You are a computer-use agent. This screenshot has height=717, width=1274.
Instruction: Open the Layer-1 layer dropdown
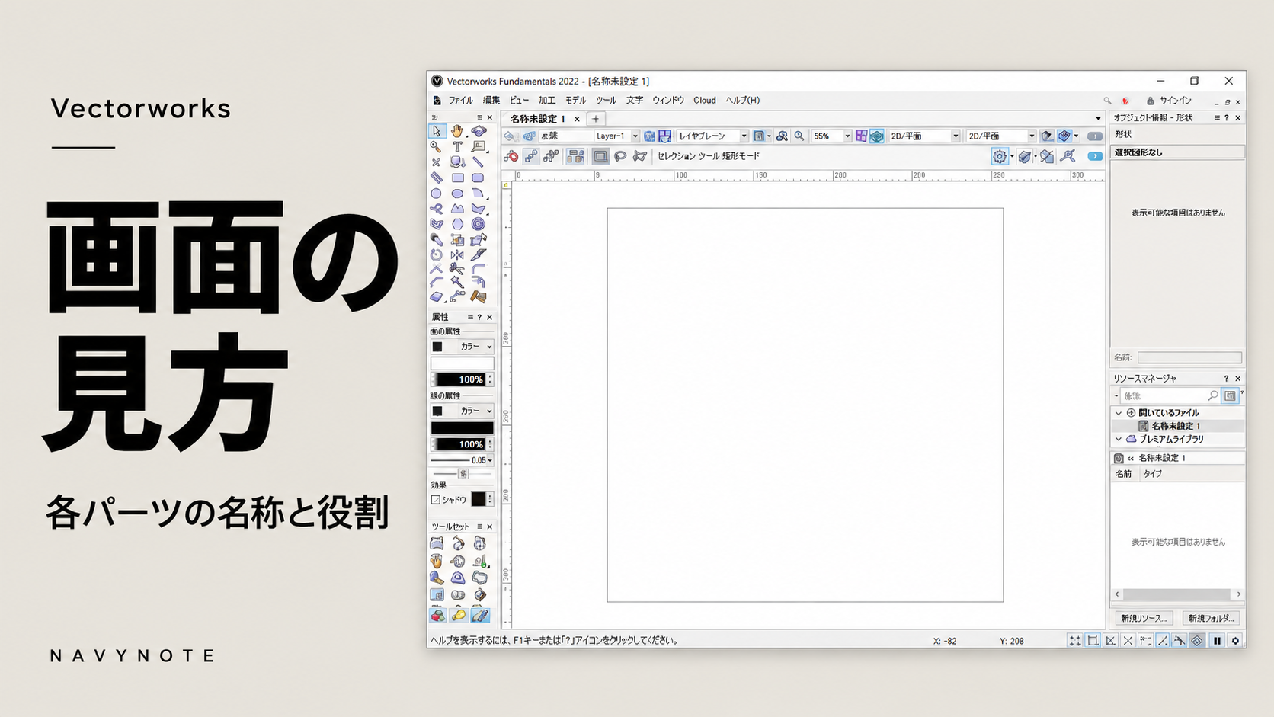pyautogui.click(x=616, y=136)
